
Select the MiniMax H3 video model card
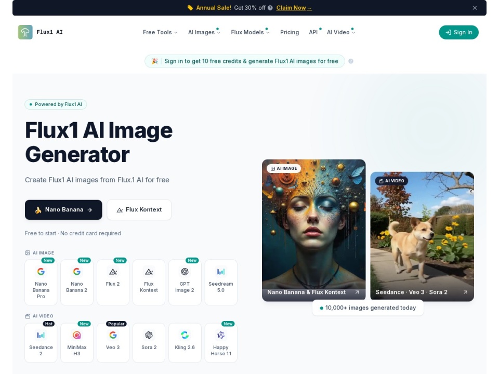(77, 342)
